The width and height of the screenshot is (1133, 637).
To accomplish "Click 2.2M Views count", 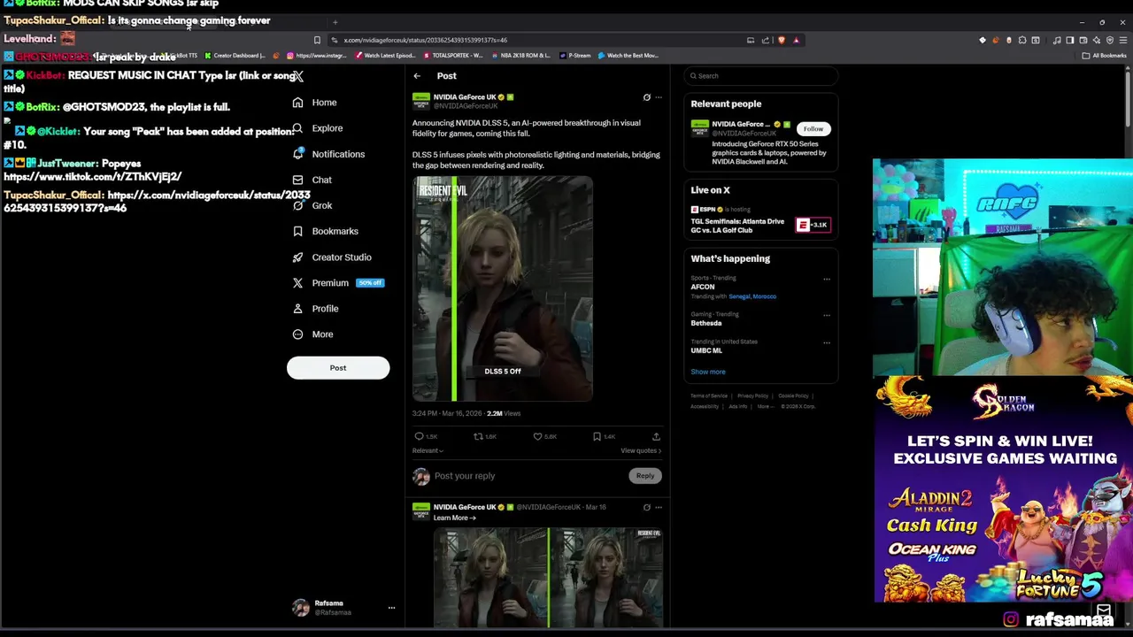I will click(x=504, y=413).
